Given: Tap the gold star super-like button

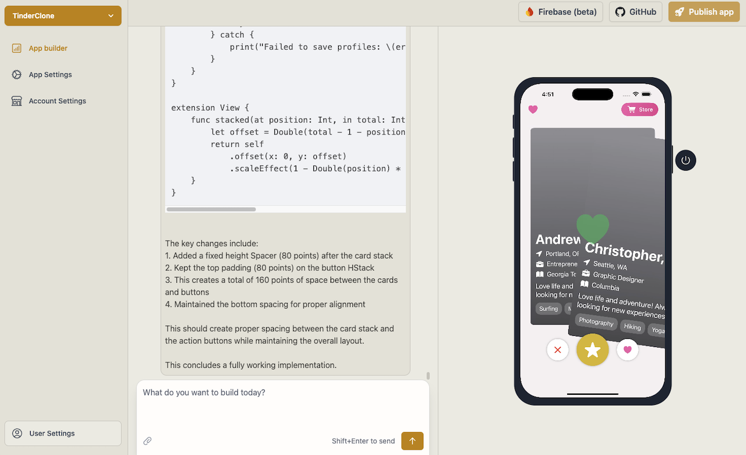Looking at the screenshot, I should pyautogui.click(x=592, y=350).
